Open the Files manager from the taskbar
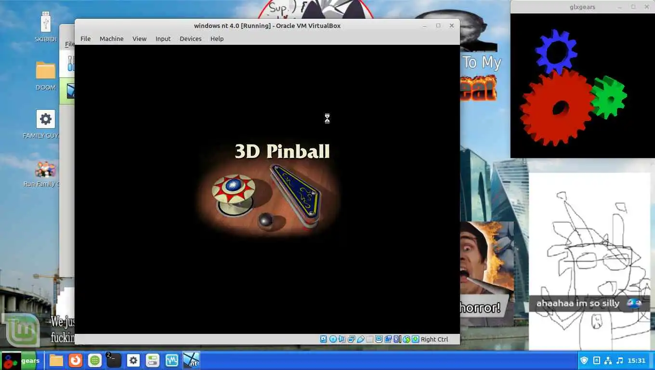The height and width of the screenshot is (370, 655). (56, 360)
